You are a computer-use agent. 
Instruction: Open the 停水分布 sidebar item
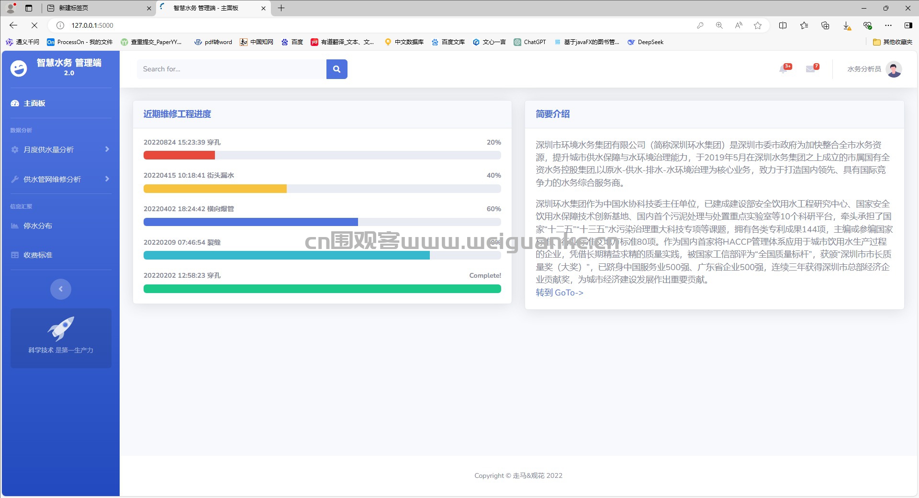32,226
